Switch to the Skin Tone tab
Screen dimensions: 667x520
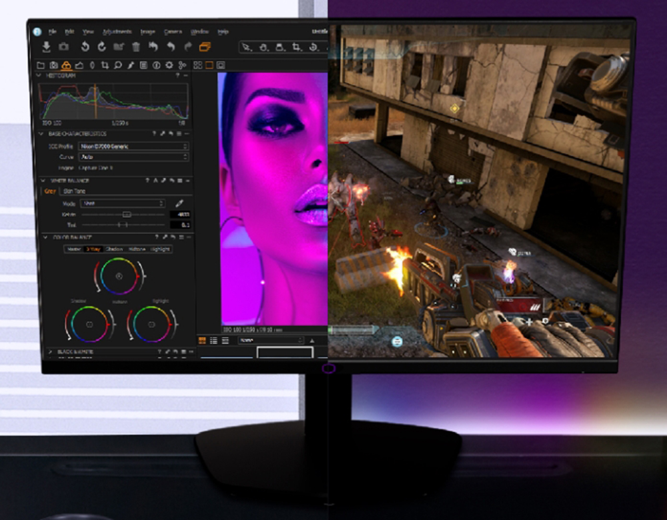[x=74, y=191]
